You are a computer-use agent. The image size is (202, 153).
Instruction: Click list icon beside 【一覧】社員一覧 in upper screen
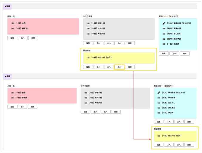click(88, 28)
